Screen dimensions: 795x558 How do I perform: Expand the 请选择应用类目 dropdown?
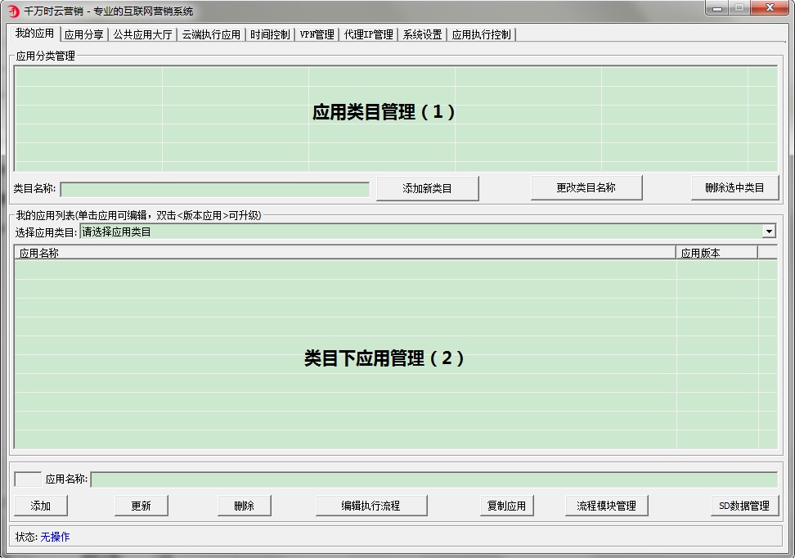click(769, 232)
